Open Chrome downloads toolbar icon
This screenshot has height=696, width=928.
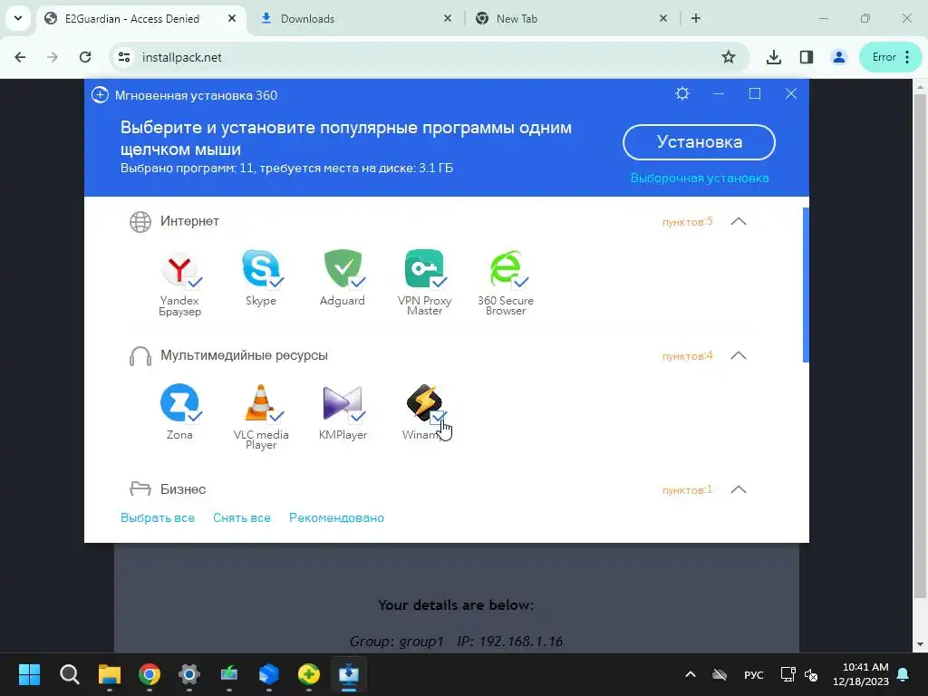(774, 57)
